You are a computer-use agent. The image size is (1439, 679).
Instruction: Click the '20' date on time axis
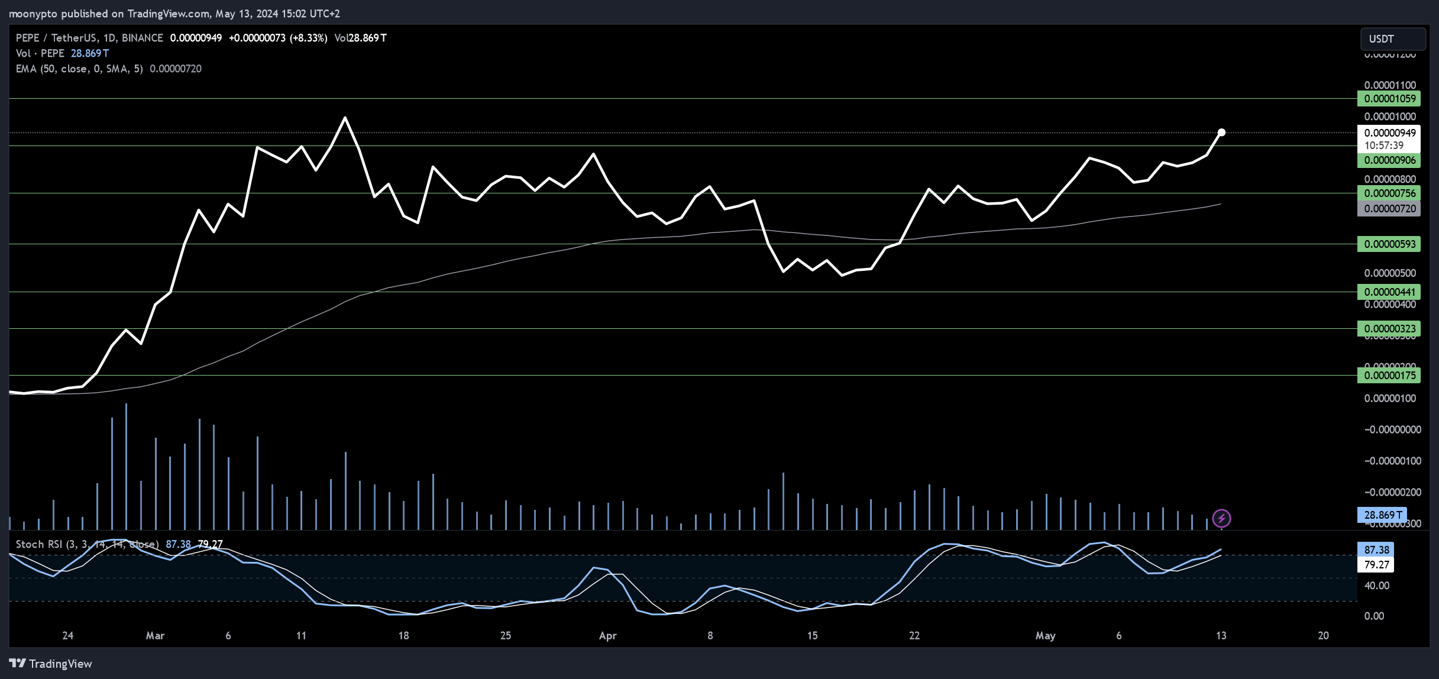coord(1323,636)
